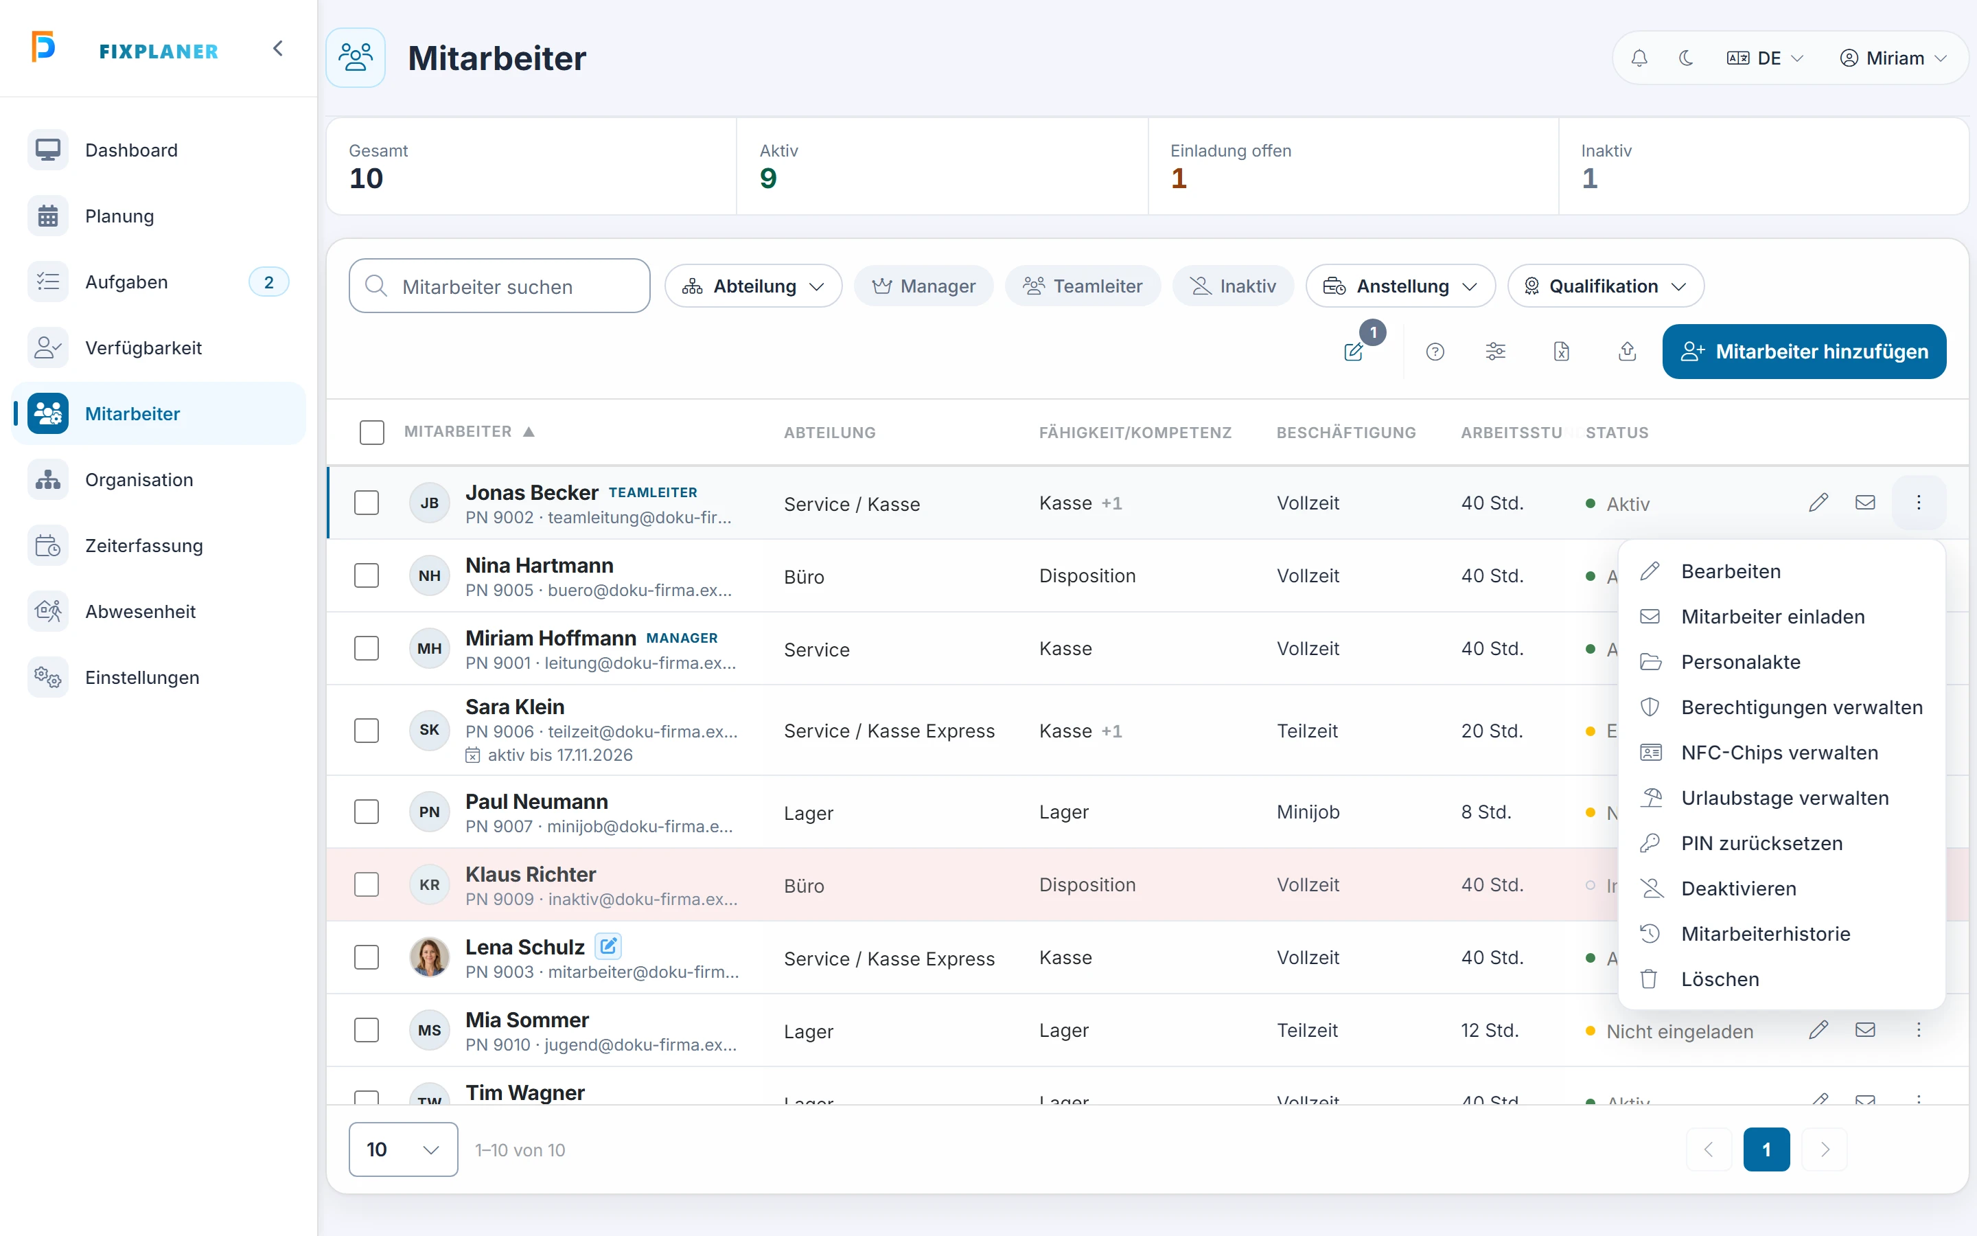
Task: Export employees to Excel file icon
Action: pyautogui.click(x=1561, y=352)
